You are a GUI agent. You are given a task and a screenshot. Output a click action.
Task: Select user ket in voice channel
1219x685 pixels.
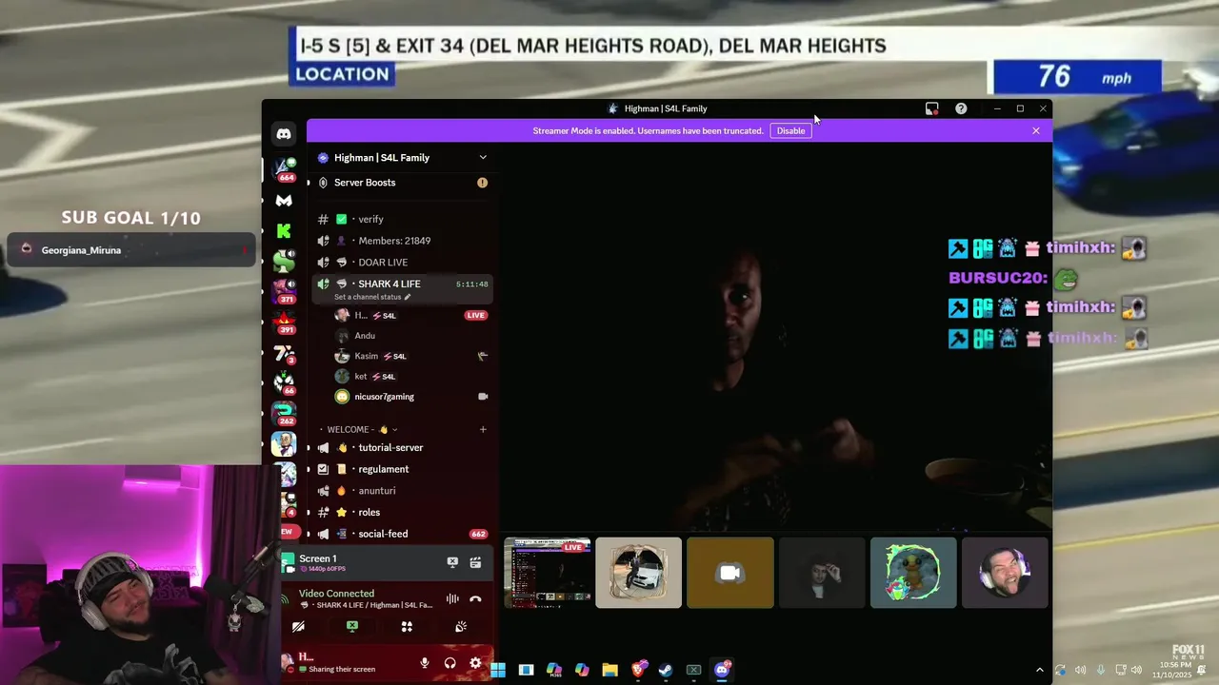[x=411, y=377]
